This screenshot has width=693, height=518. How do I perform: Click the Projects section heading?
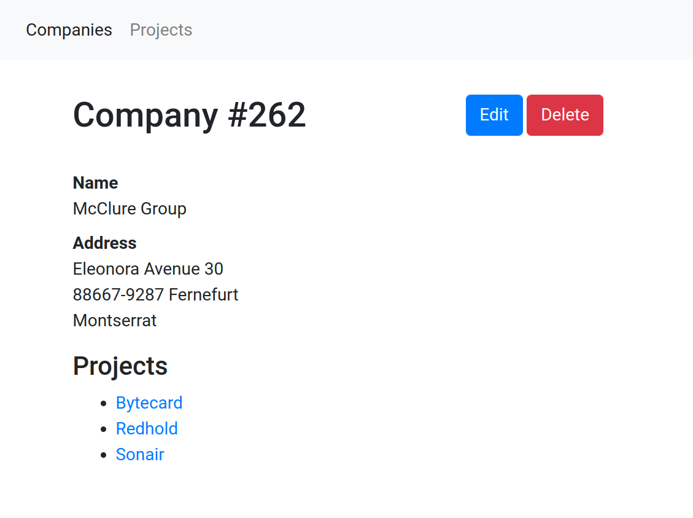click(x=120, y=366)
